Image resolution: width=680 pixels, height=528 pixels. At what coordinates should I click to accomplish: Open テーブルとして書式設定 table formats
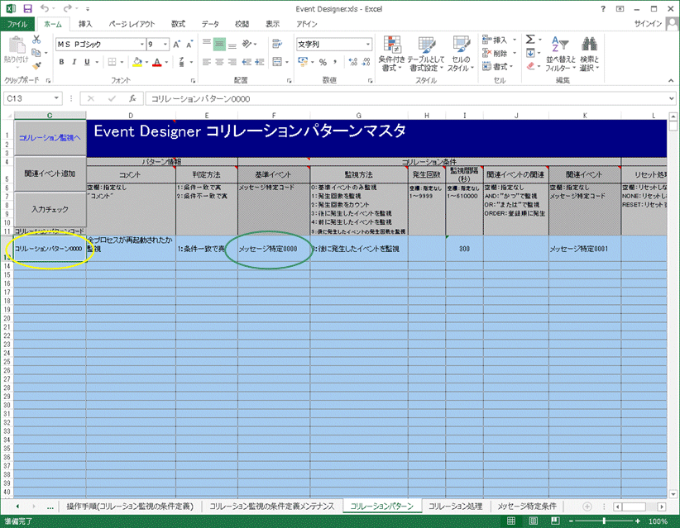426,54
